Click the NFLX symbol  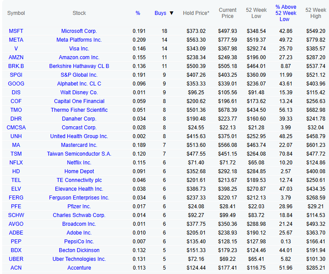(16, 163)
